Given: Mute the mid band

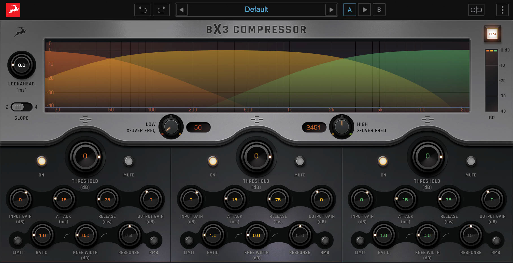Looking at the screenshot, I should (300, 161).
